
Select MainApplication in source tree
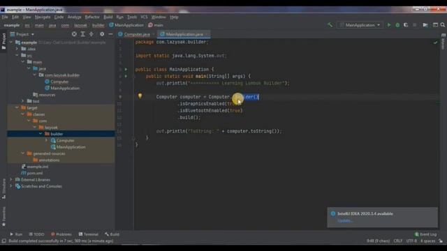click(x=65, y=89)
